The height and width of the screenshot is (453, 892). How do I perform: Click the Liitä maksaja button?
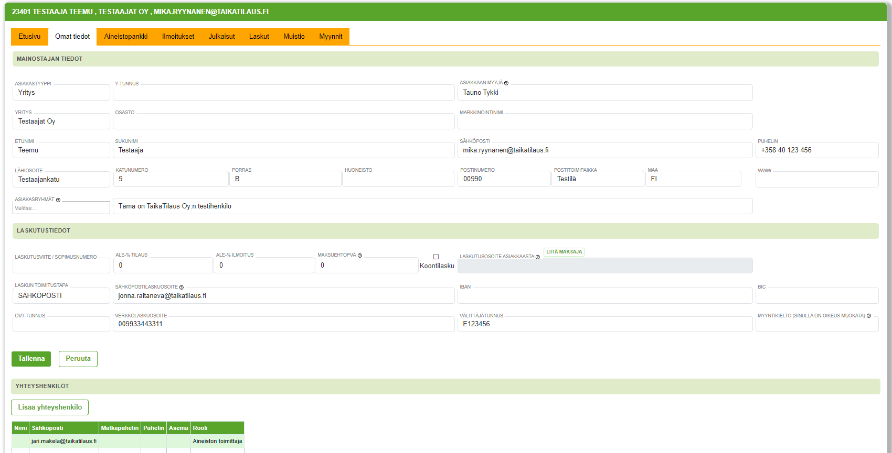tap(564, 252)
